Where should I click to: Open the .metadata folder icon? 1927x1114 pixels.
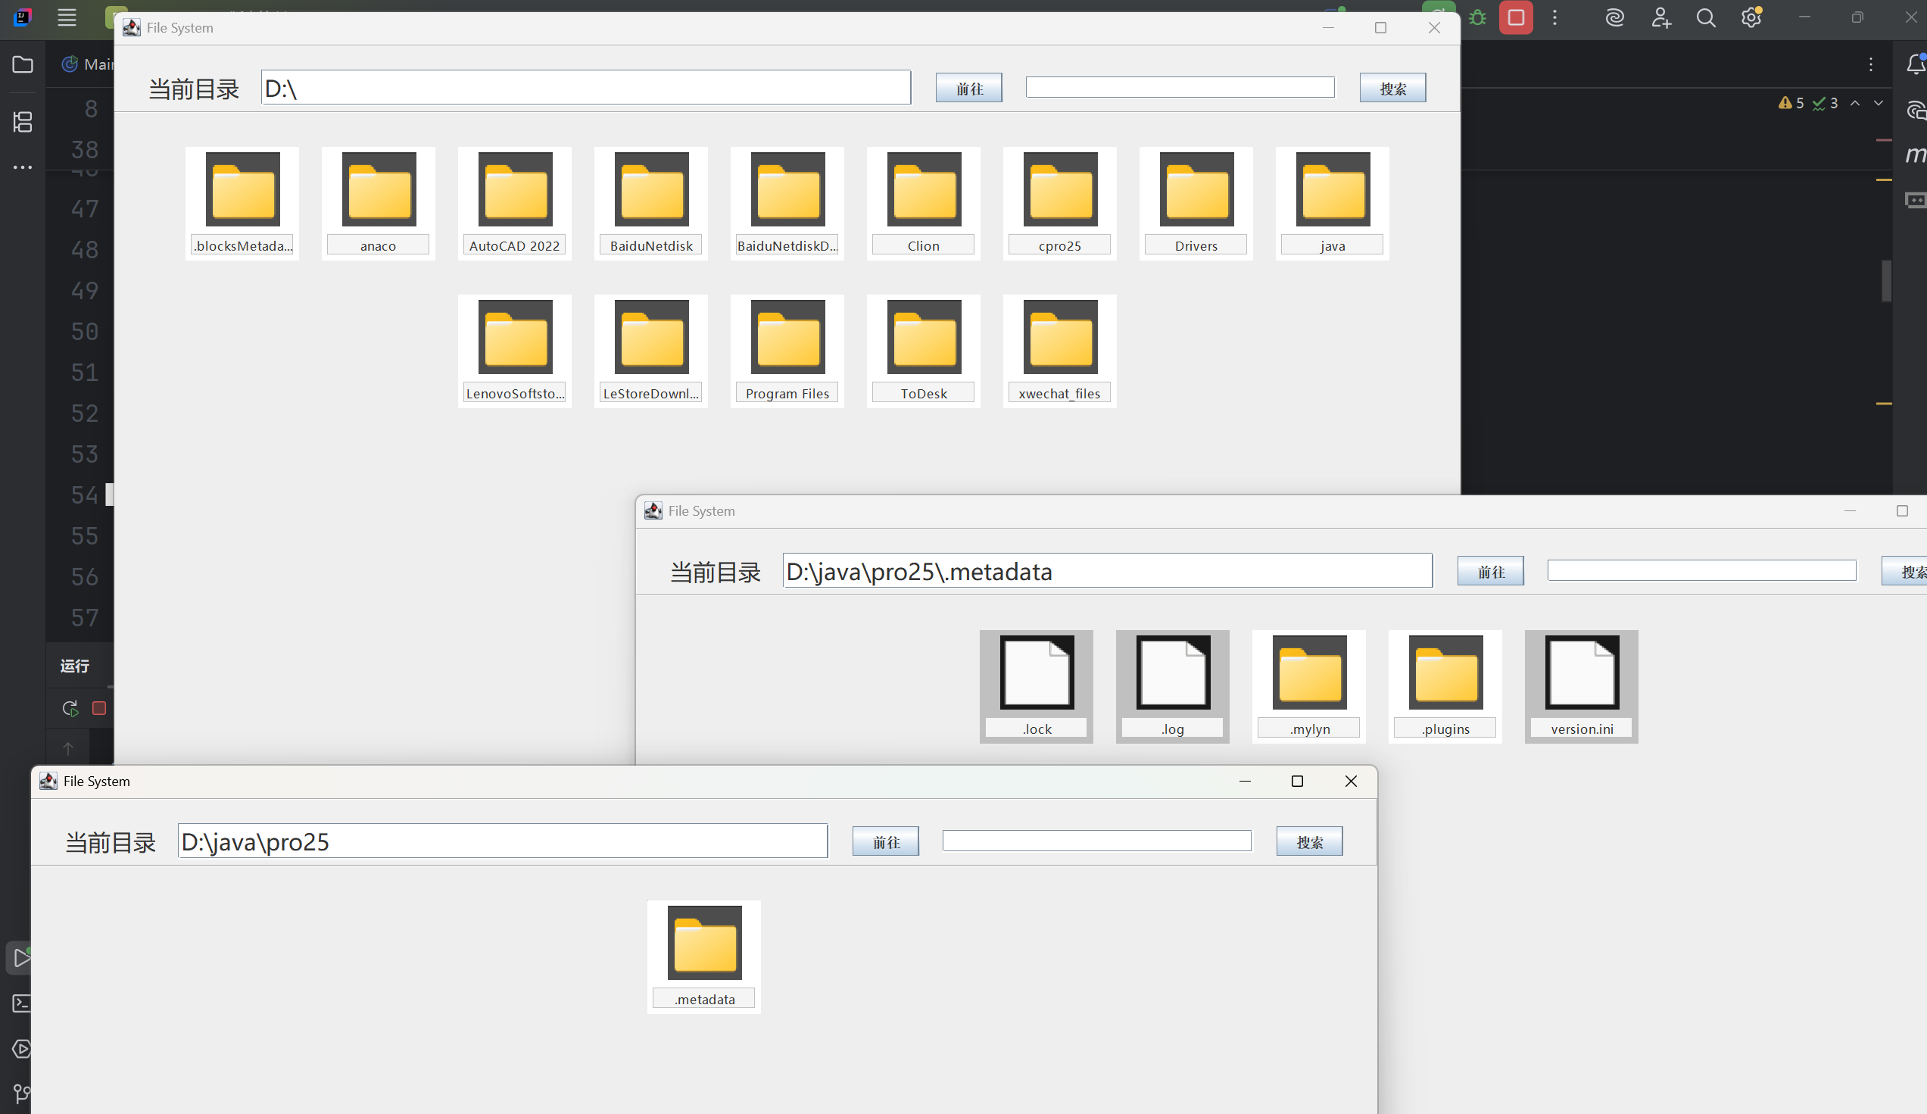703,943
